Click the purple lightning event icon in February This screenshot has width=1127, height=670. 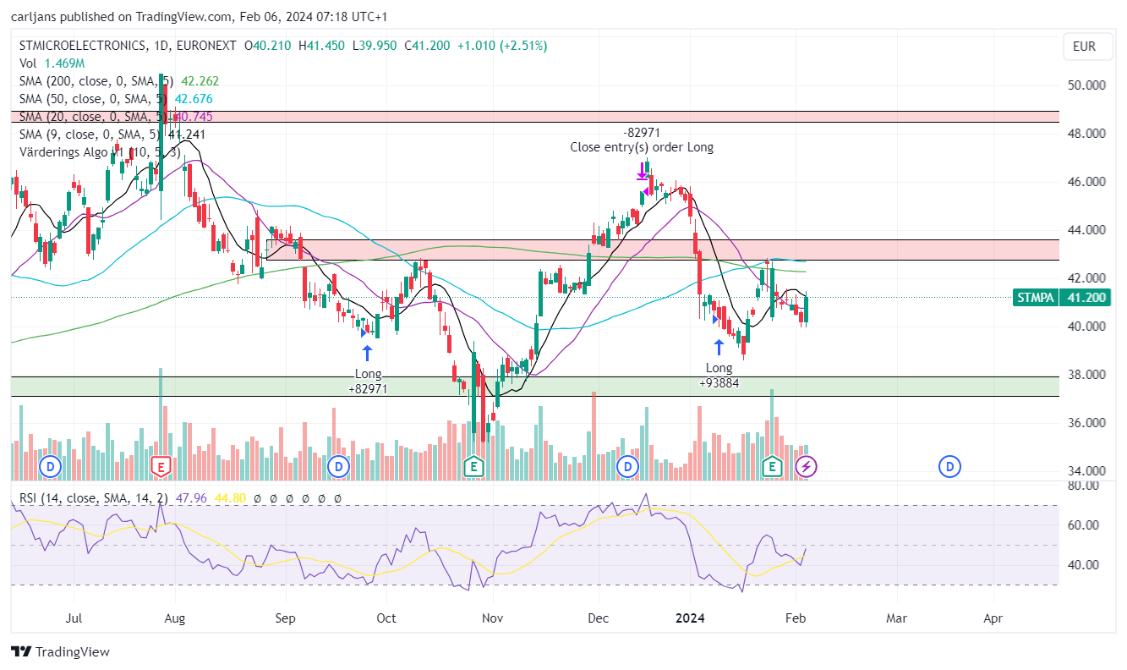[807, 466]
